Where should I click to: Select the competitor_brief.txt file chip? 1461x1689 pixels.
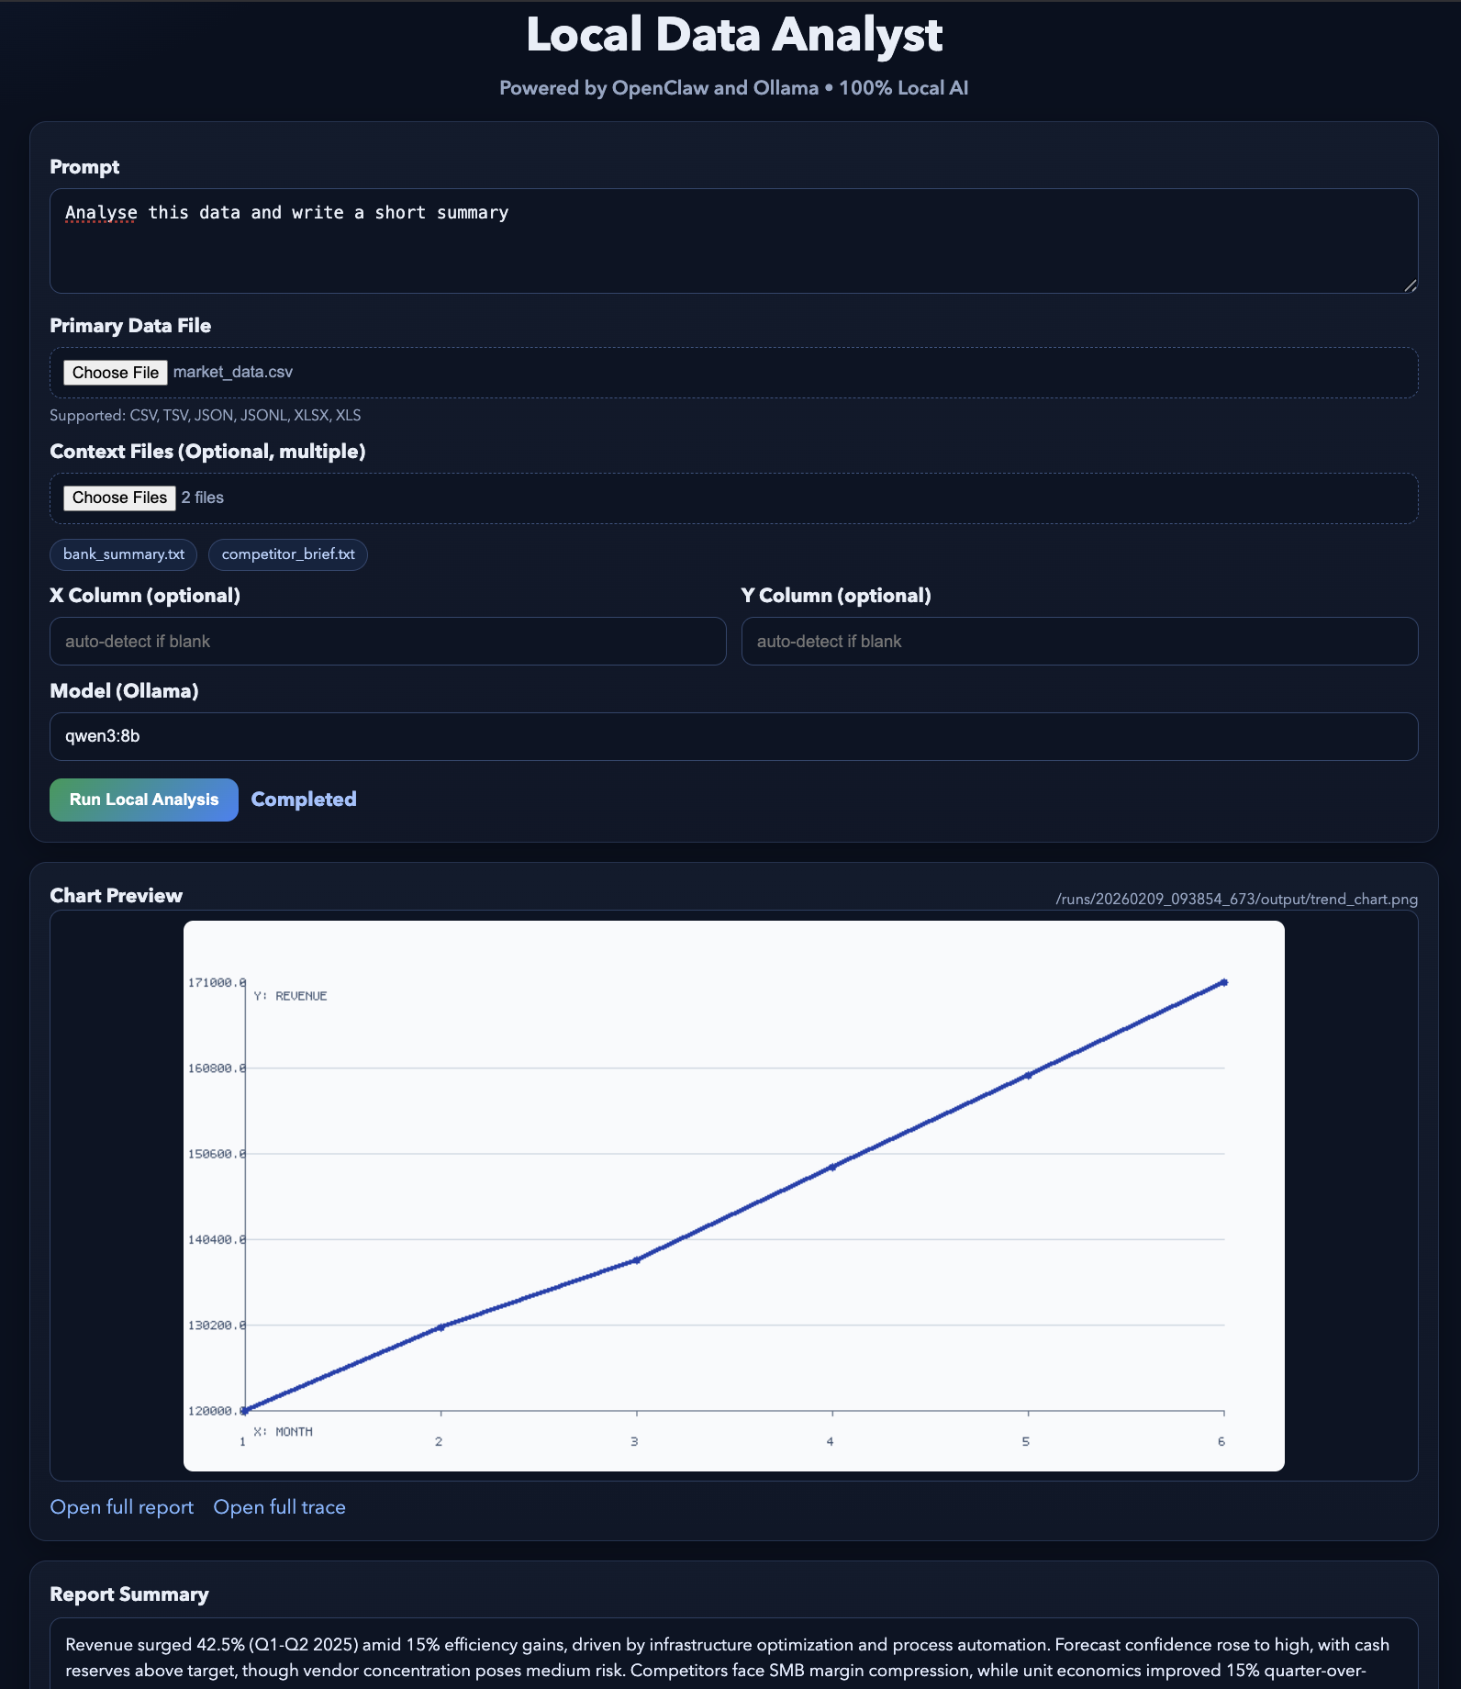288,554
